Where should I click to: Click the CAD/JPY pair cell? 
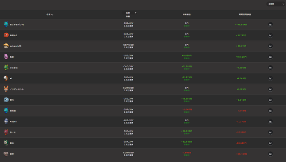(x=128, y=66)
